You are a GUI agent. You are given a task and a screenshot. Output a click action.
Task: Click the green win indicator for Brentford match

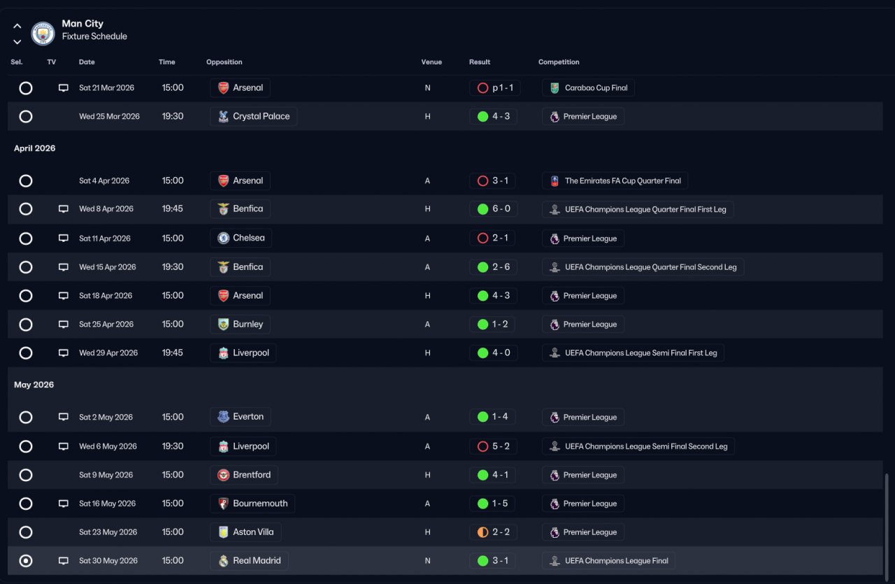pos(482,476)
